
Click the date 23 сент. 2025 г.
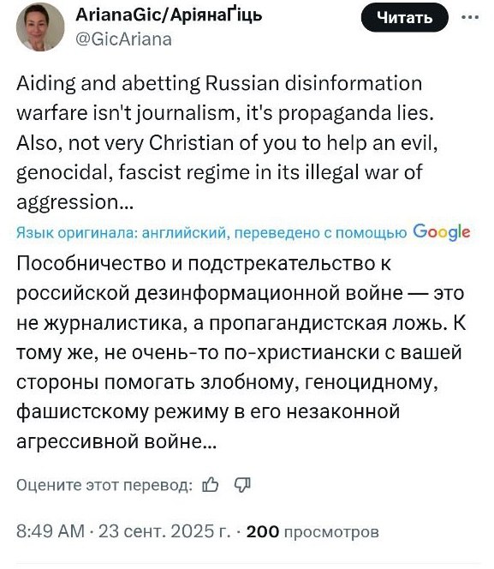(x=164, y=531)
